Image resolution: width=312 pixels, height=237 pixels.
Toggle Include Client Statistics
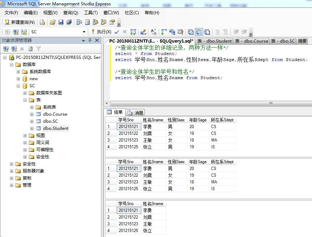[172, 32]
